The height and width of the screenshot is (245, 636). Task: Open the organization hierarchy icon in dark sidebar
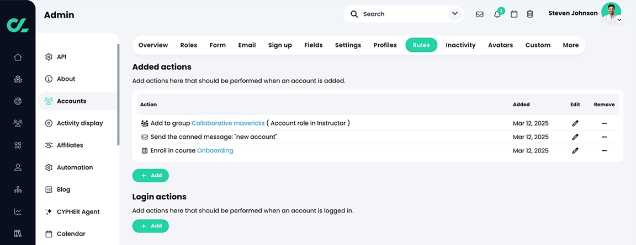18,189
